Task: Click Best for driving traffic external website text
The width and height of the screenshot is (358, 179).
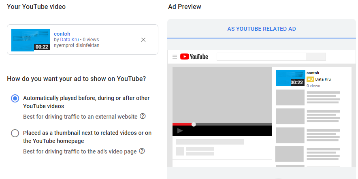Action: [80, 117]
